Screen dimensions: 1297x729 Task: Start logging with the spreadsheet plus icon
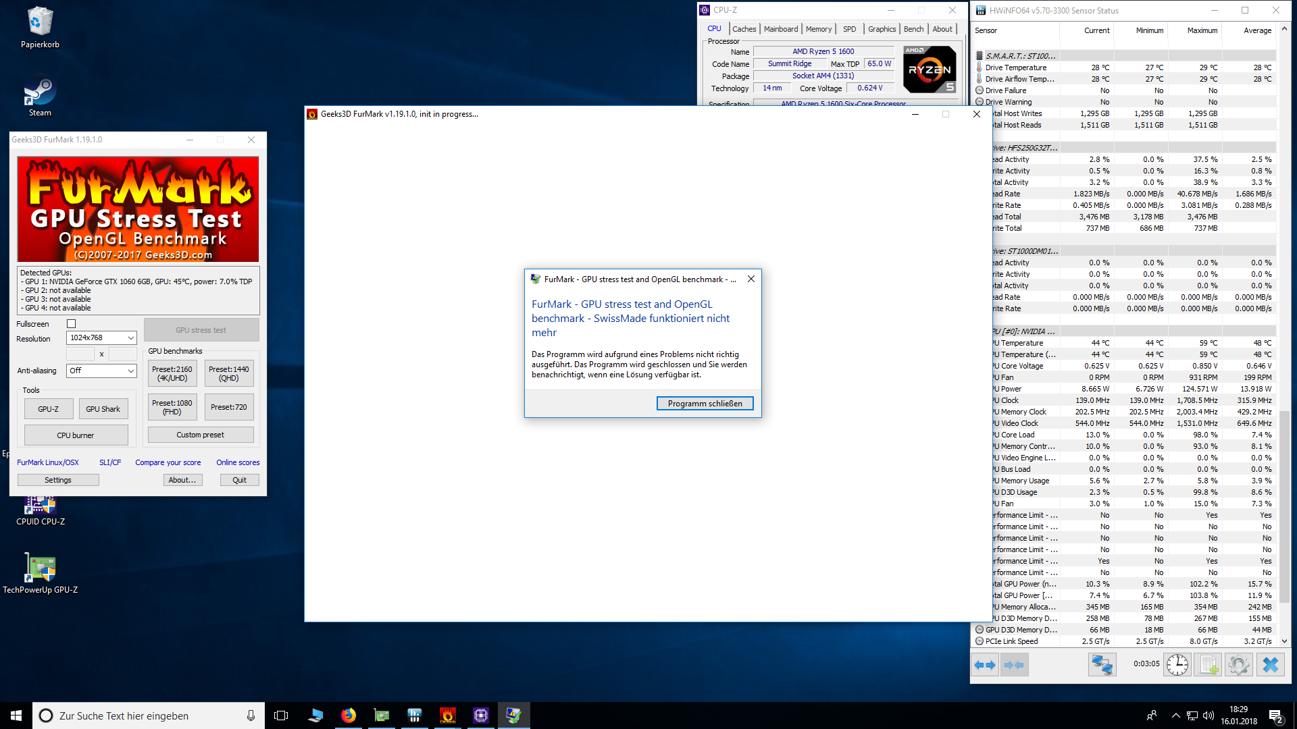[x=1208, y=665]
